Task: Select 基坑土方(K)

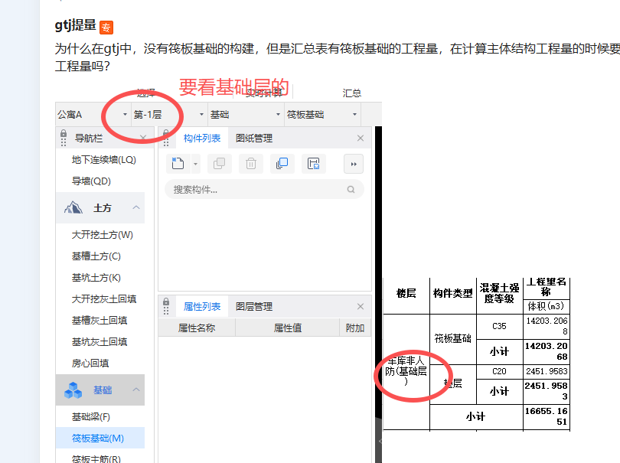Action: (96, 278)
